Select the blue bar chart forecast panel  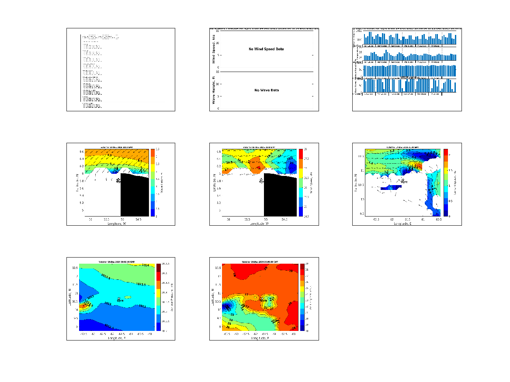[407, 69]
